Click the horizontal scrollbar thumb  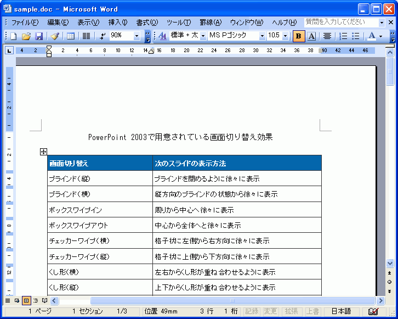232,301
